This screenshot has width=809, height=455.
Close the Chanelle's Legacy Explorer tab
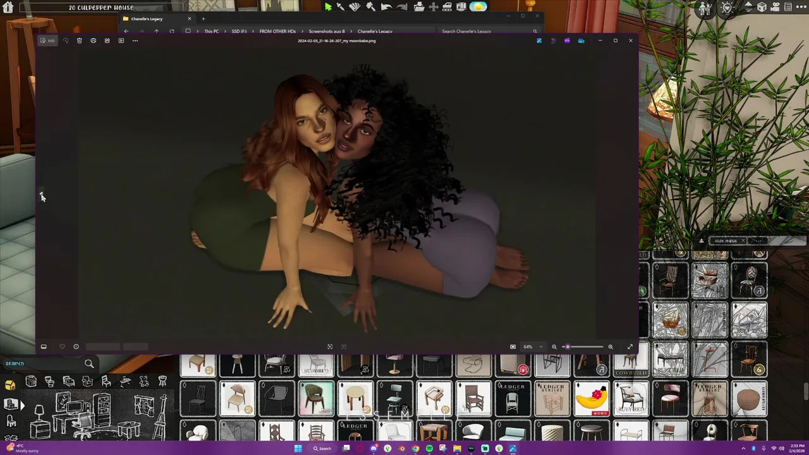(189, 18)
